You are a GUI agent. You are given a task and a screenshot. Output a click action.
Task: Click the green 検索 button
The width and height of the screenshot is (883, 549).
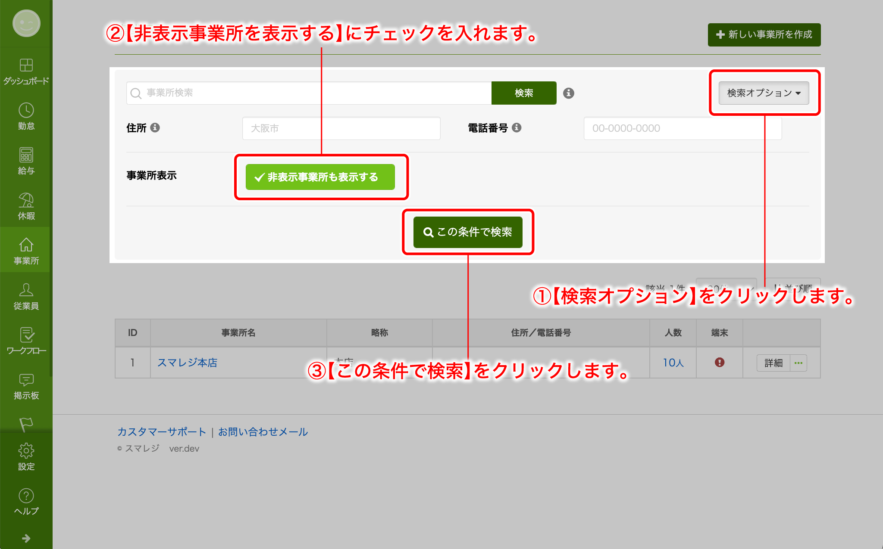524,93
